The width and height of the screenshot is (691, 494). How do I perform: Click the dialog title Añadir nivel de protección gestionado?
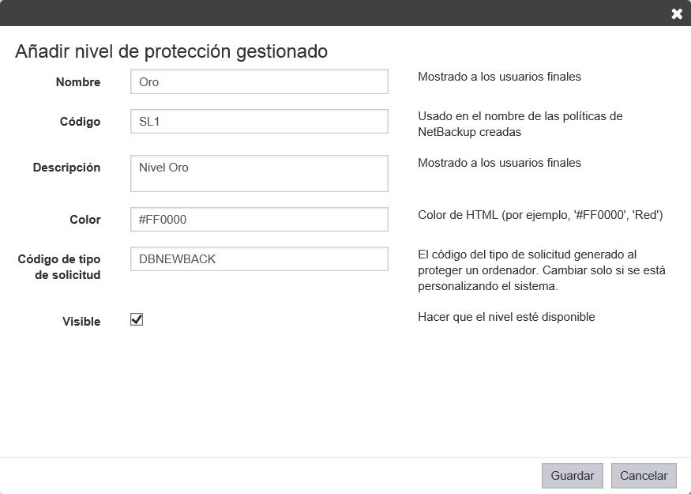coord(171,51)
